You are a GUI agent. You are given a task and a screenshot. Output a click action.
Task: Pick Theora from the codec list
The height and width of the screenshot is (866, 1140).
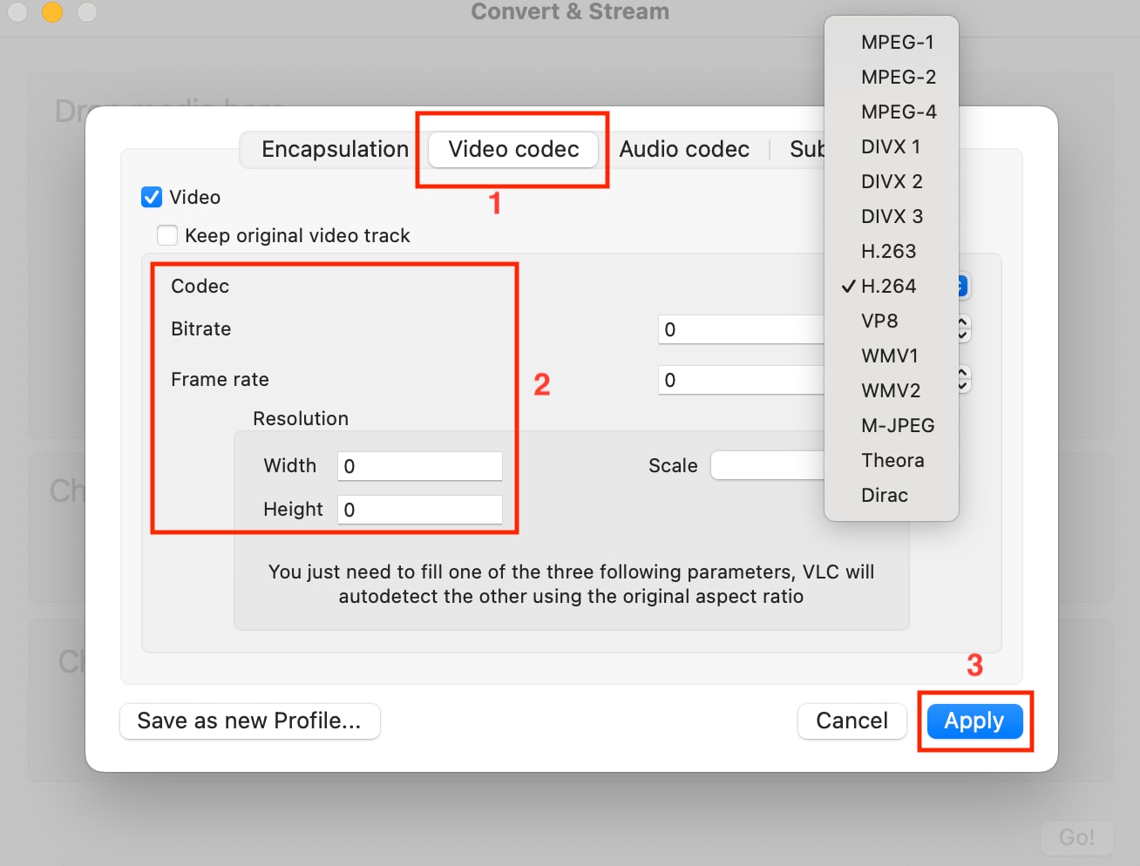tap(892, 460)
